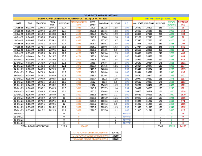Image resolution: width=202 pixels, height=156 pixels.
Task: Click the #DIV/0! cell in 28-Oct-23 row
Action: point(127,113)
